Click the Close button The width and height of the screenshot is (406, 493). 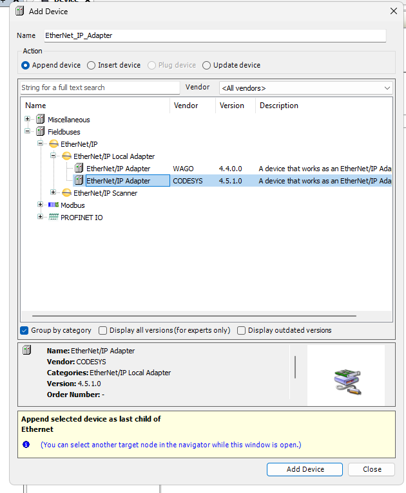click(372, 469)
